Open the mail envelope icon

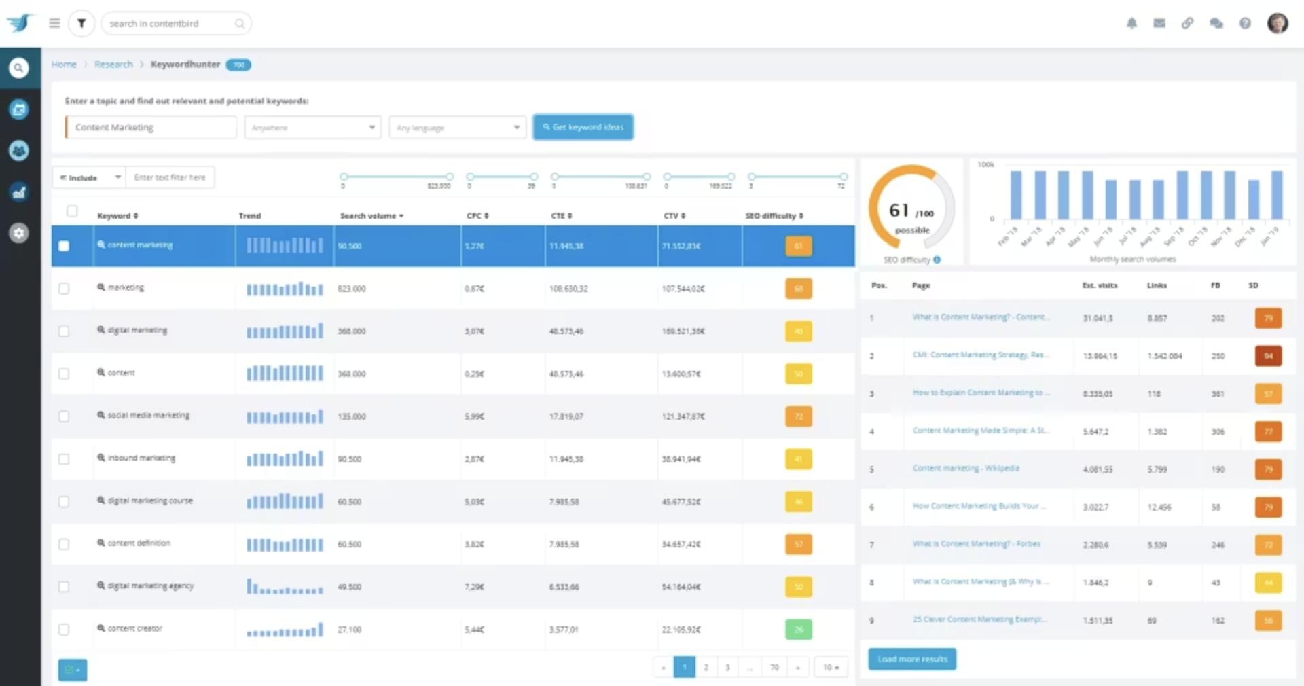(x=1159, y=23)
